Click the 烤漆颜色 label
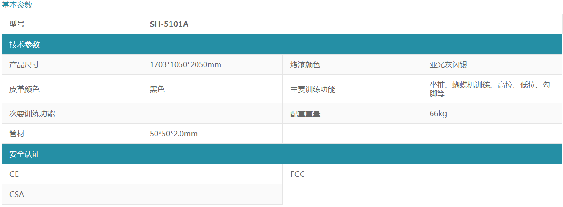Screen dimensions: 563x207 click(x=305, y=64)
